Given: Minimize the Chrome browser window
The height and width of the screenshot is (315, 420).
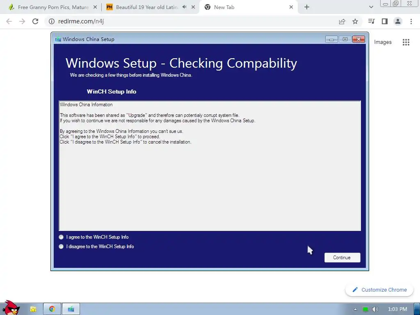Looking at the screenshot, I should [386, 3].
